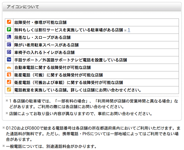Click the 段差なし・スロープがある店舗 row text
Viewport: 184px width, 150px height.
coord(42,37)
